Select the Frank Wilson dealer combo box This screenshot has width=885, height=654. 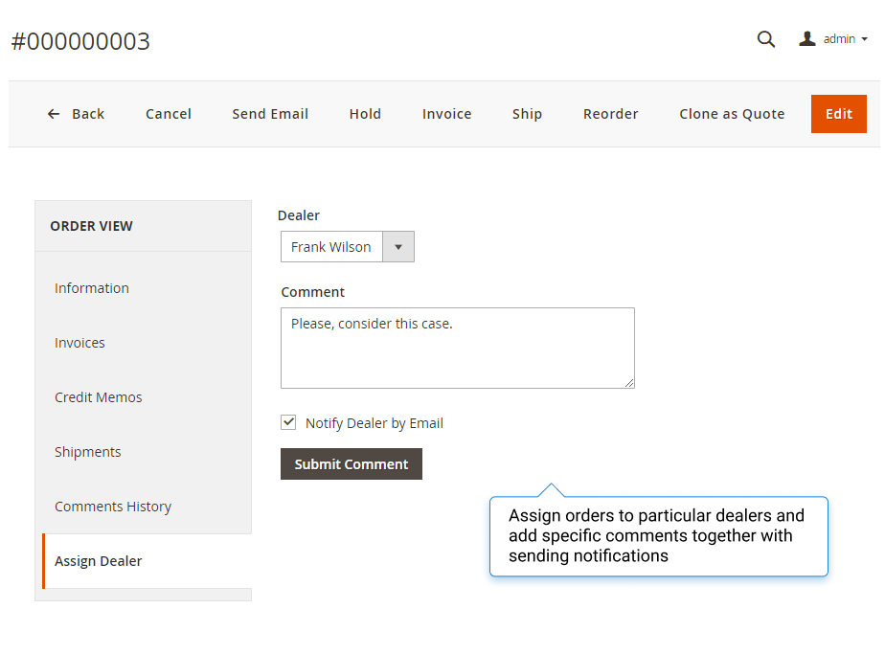click(x=348, y=247)
